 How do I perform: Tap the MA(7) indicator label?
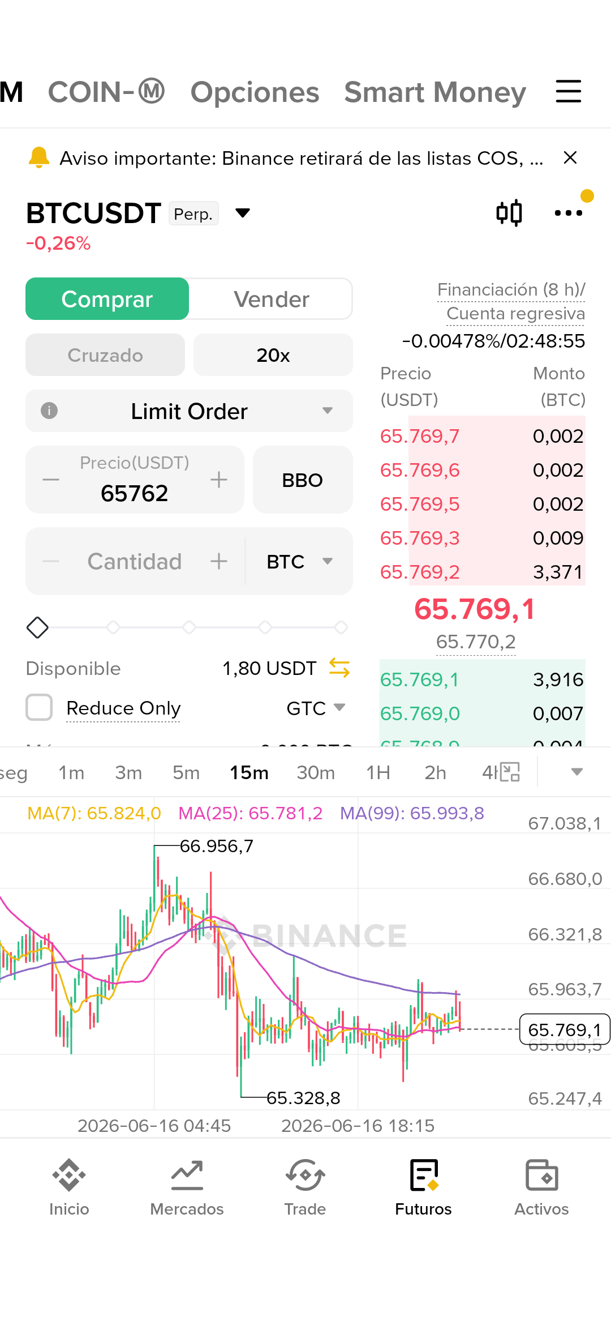(x=94, y=813)
